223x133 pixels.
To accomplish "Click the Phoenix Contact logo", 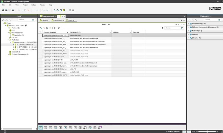I will point(215,8).
